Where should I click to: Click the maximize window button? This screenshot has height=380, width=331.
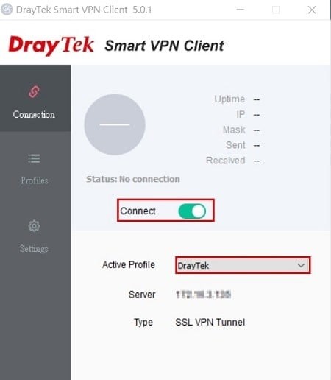(x=276, y=10)
